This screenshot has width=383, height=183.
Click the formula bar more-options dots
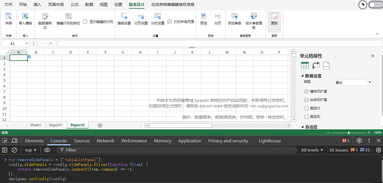tap(34, 44)
